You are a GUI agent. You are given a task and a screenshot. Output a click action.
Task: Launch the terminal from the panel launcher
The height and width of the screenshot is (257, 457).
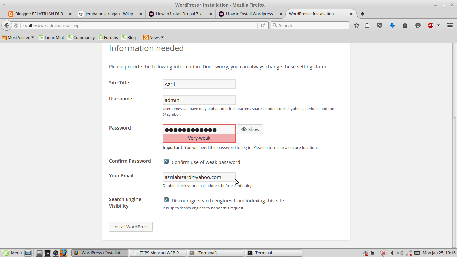pos(48,253)
